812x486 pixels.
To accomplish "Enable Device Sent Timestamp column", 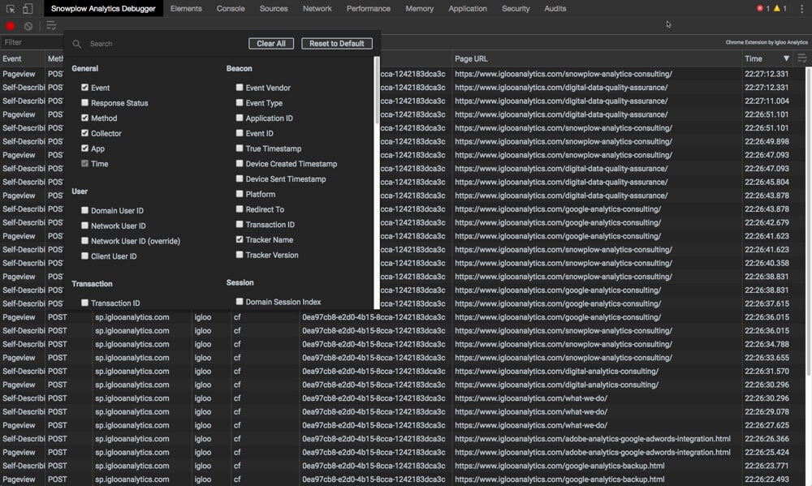I will pyautogui.click(x=240, y=178).
